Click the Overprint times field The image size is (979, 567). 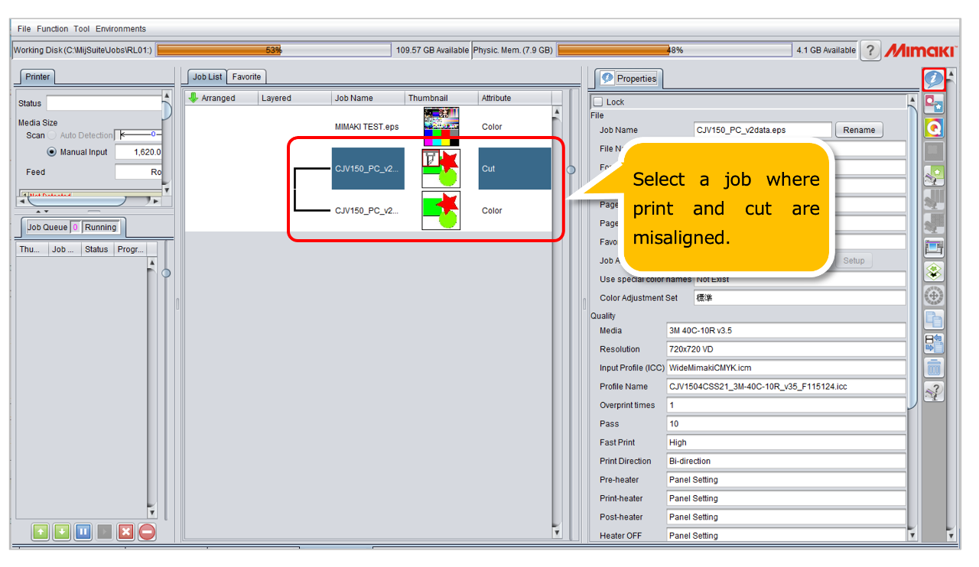point(786,405)
